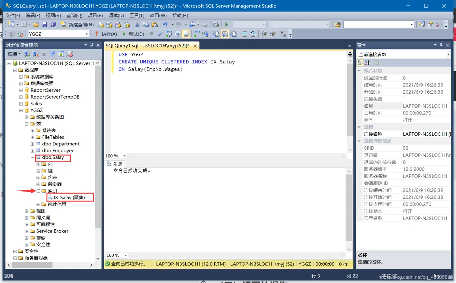Click the parse query checkmark icon
Viewport: 456px width, 283px height.
tap(160, 34)
